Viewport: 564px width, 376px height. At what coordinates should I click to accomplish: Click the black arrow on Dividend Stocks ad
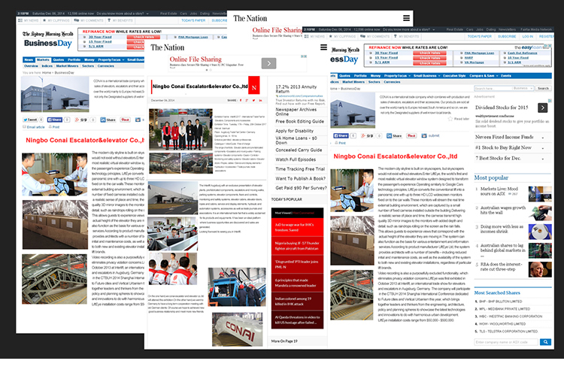pos(542,108)
